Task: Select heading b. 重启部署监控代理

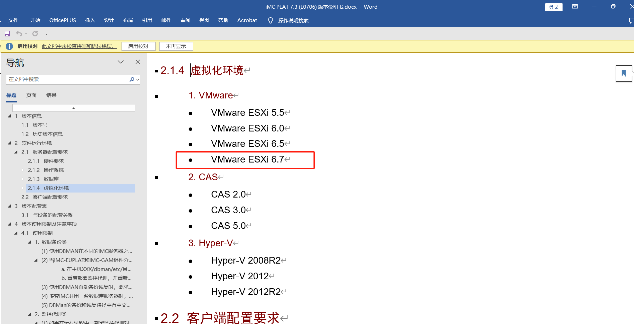Action: click(x=96, y=278)
